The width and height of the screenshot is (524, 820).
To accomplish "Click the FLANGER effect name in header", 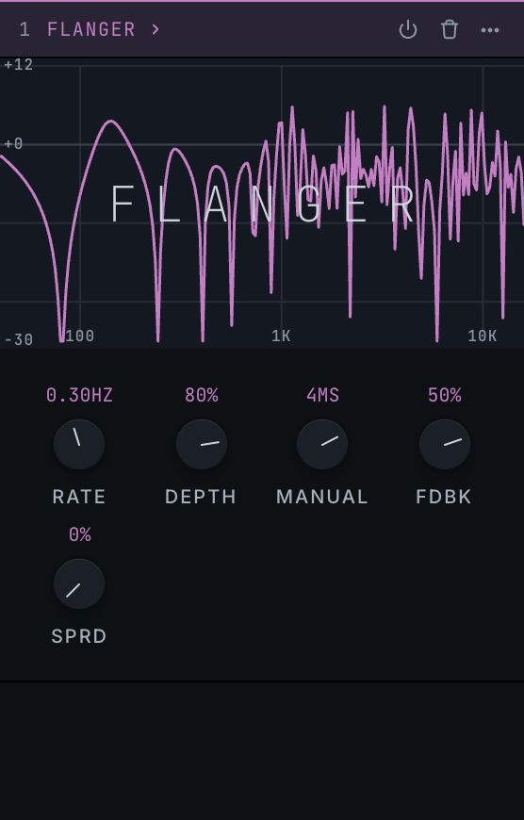I will point(91,29).
